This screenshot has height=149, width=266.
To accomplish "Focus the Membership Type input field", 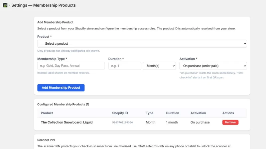I will point(71,66).
